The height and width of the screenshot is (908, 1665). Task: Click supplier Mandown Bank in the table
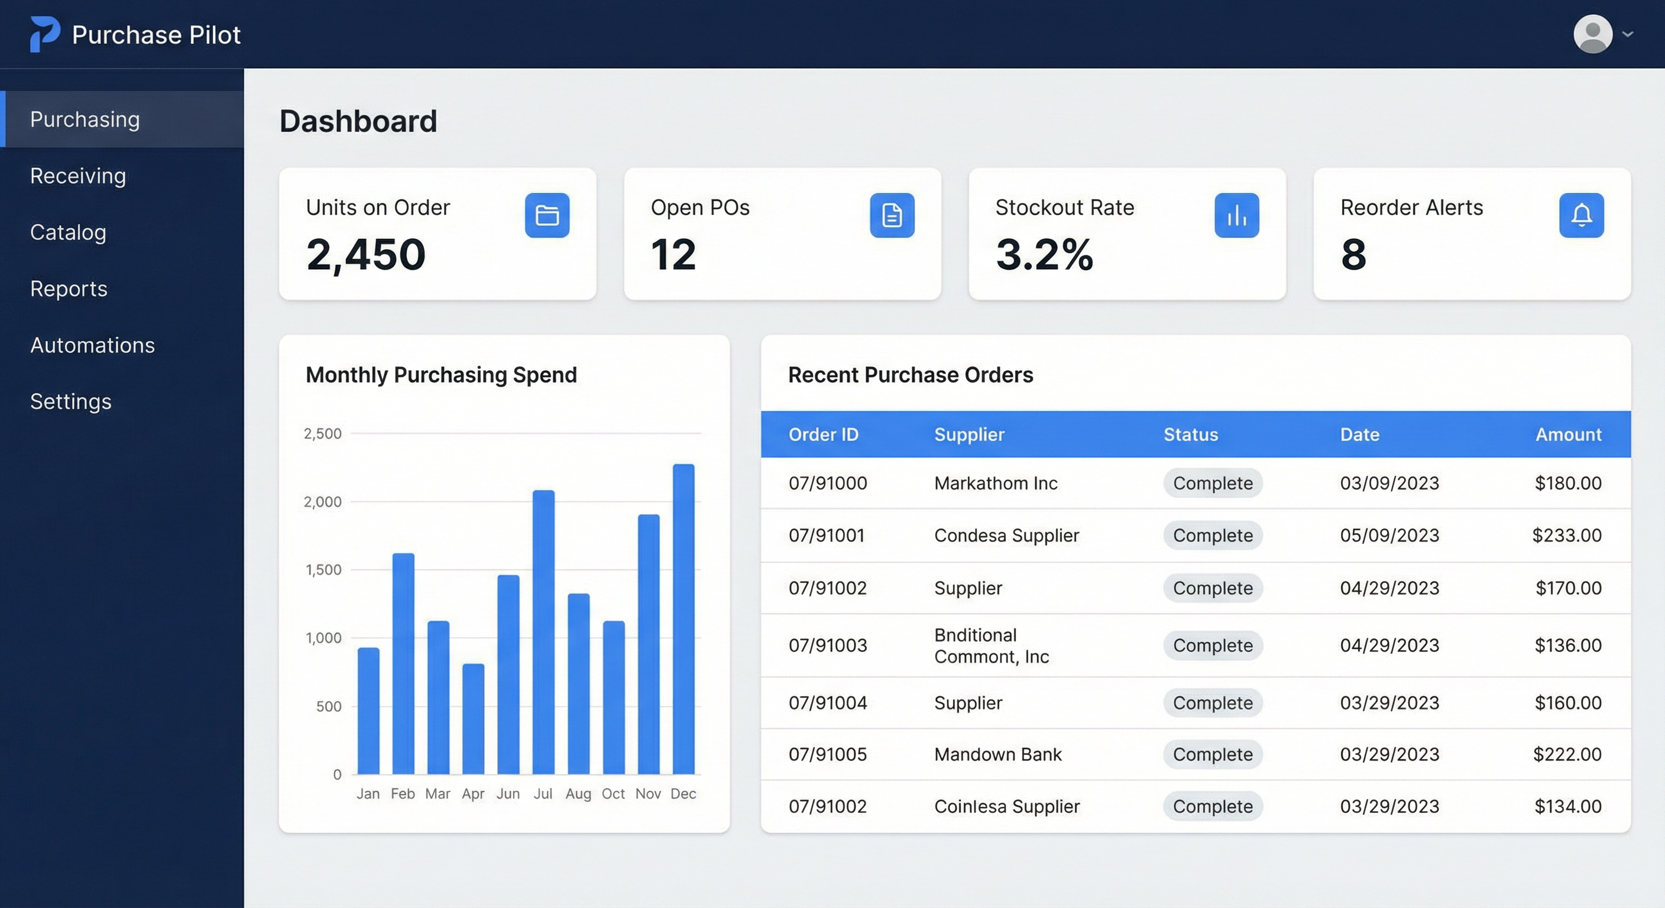(997, 754)
